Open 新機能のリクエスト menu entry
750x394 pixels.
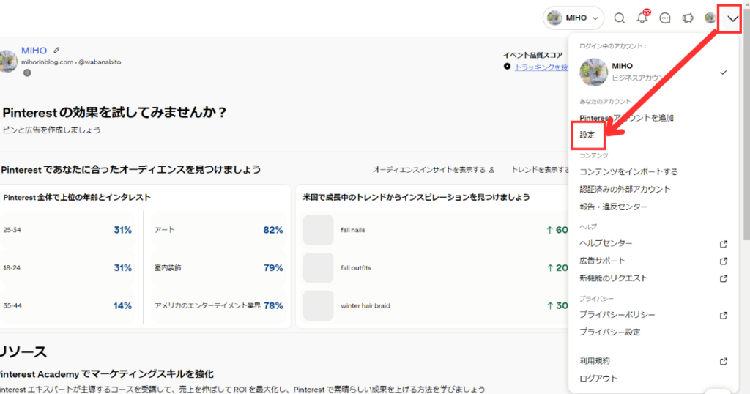tap(613, 278)
